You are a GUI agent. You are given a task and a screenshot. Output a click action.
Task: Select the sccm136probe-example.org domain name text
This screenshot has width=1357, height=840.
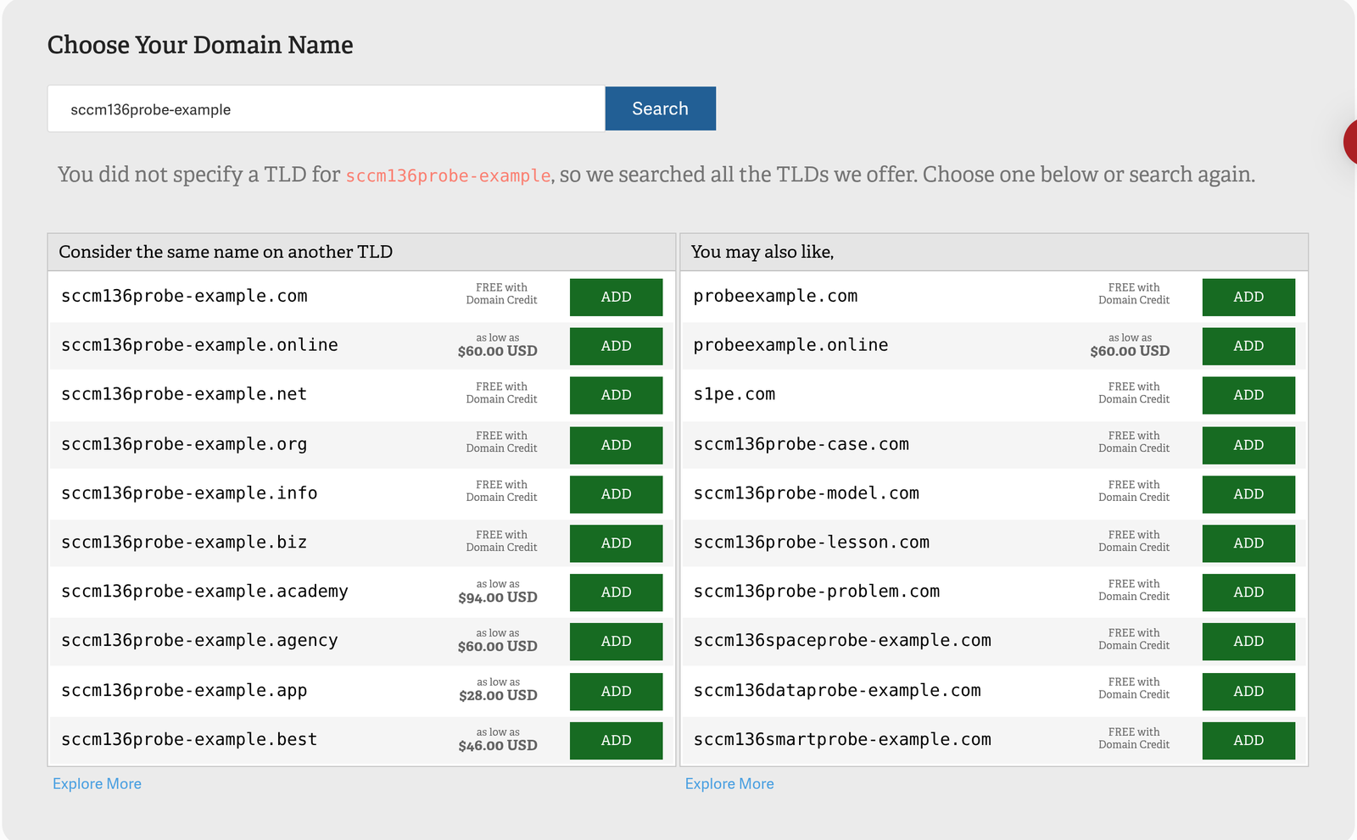(x=184, y=445)
